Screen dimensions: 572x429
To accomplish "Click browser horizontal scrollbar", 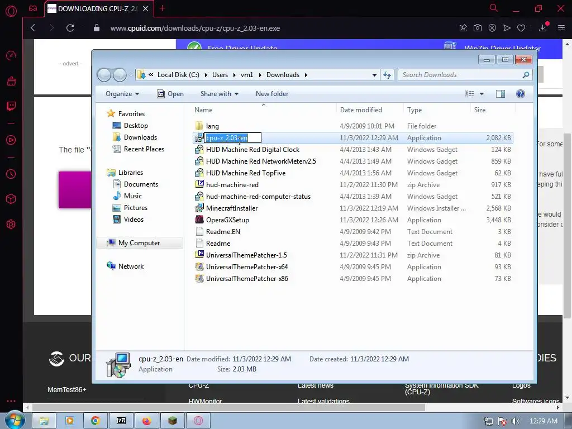I will click(228, 407).
